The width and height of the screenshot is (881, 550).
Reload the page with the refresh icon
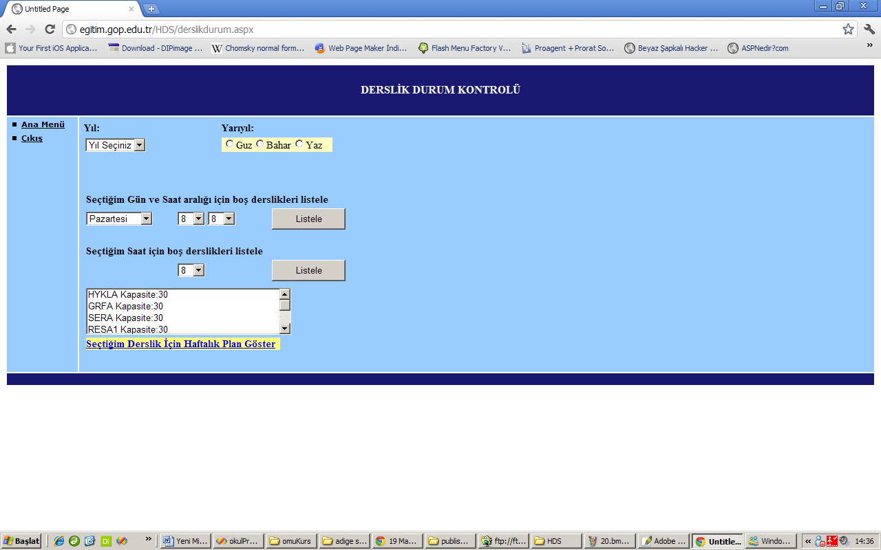point(50,29)
